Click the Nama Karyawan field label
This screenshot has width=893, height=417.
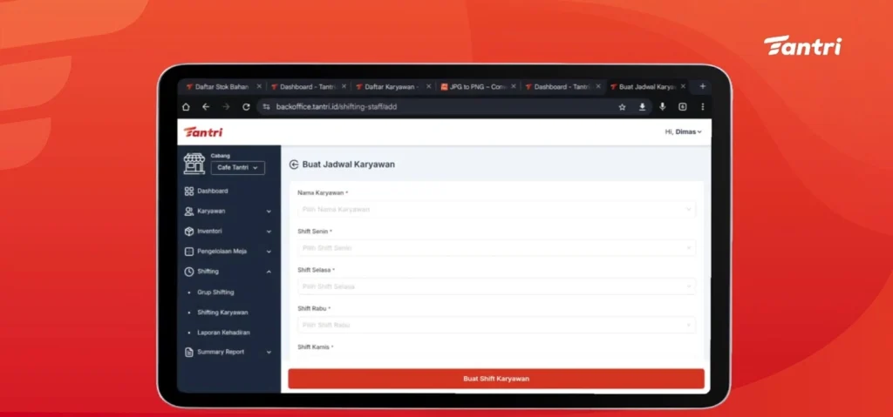pos(321,193)
